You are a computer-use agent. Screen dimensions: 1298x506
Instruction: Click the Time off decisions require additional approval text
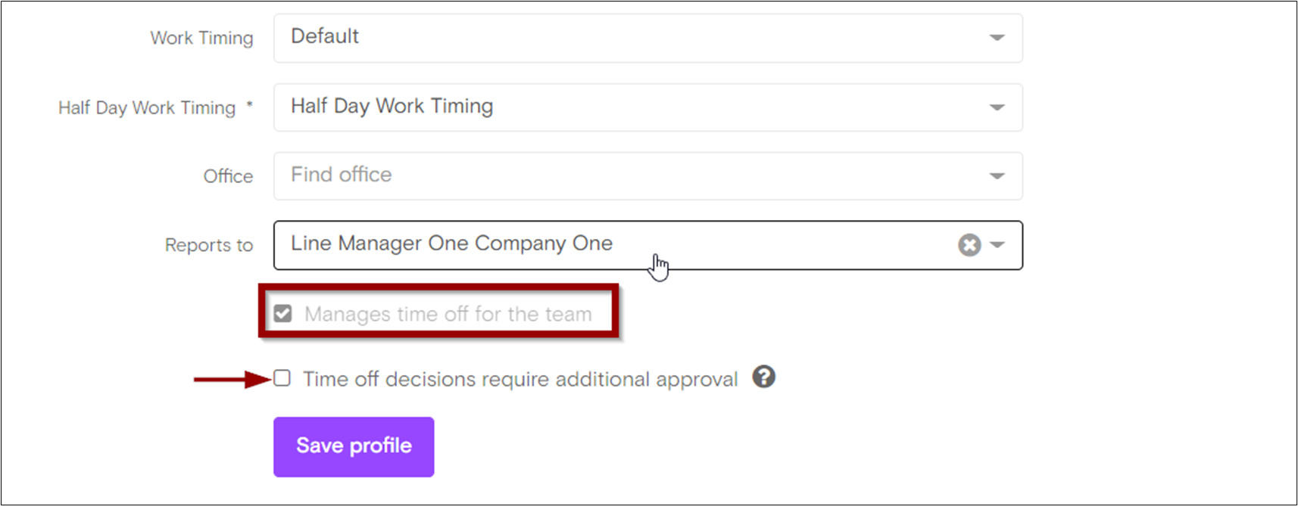(x=520, y=379)
